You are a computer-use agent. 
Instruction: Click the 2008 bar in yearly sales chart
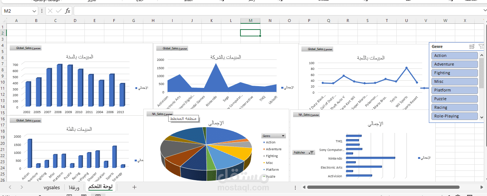[60, 85]
